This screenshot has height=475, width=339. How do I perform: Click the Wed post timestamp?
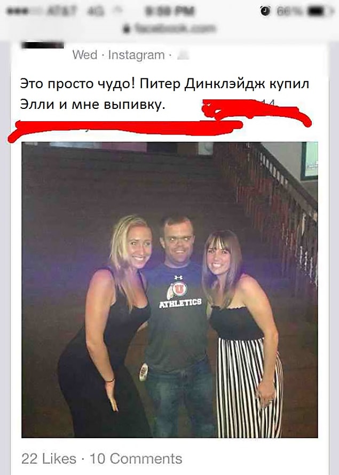coord(85,55)
